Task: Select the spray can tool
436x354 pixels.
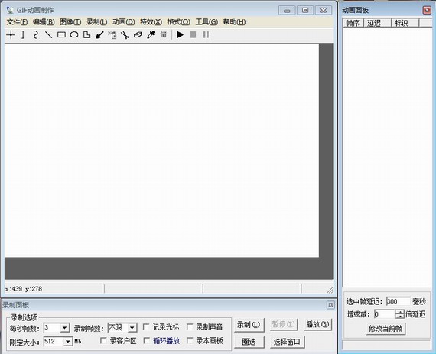Action: point(112,35)
